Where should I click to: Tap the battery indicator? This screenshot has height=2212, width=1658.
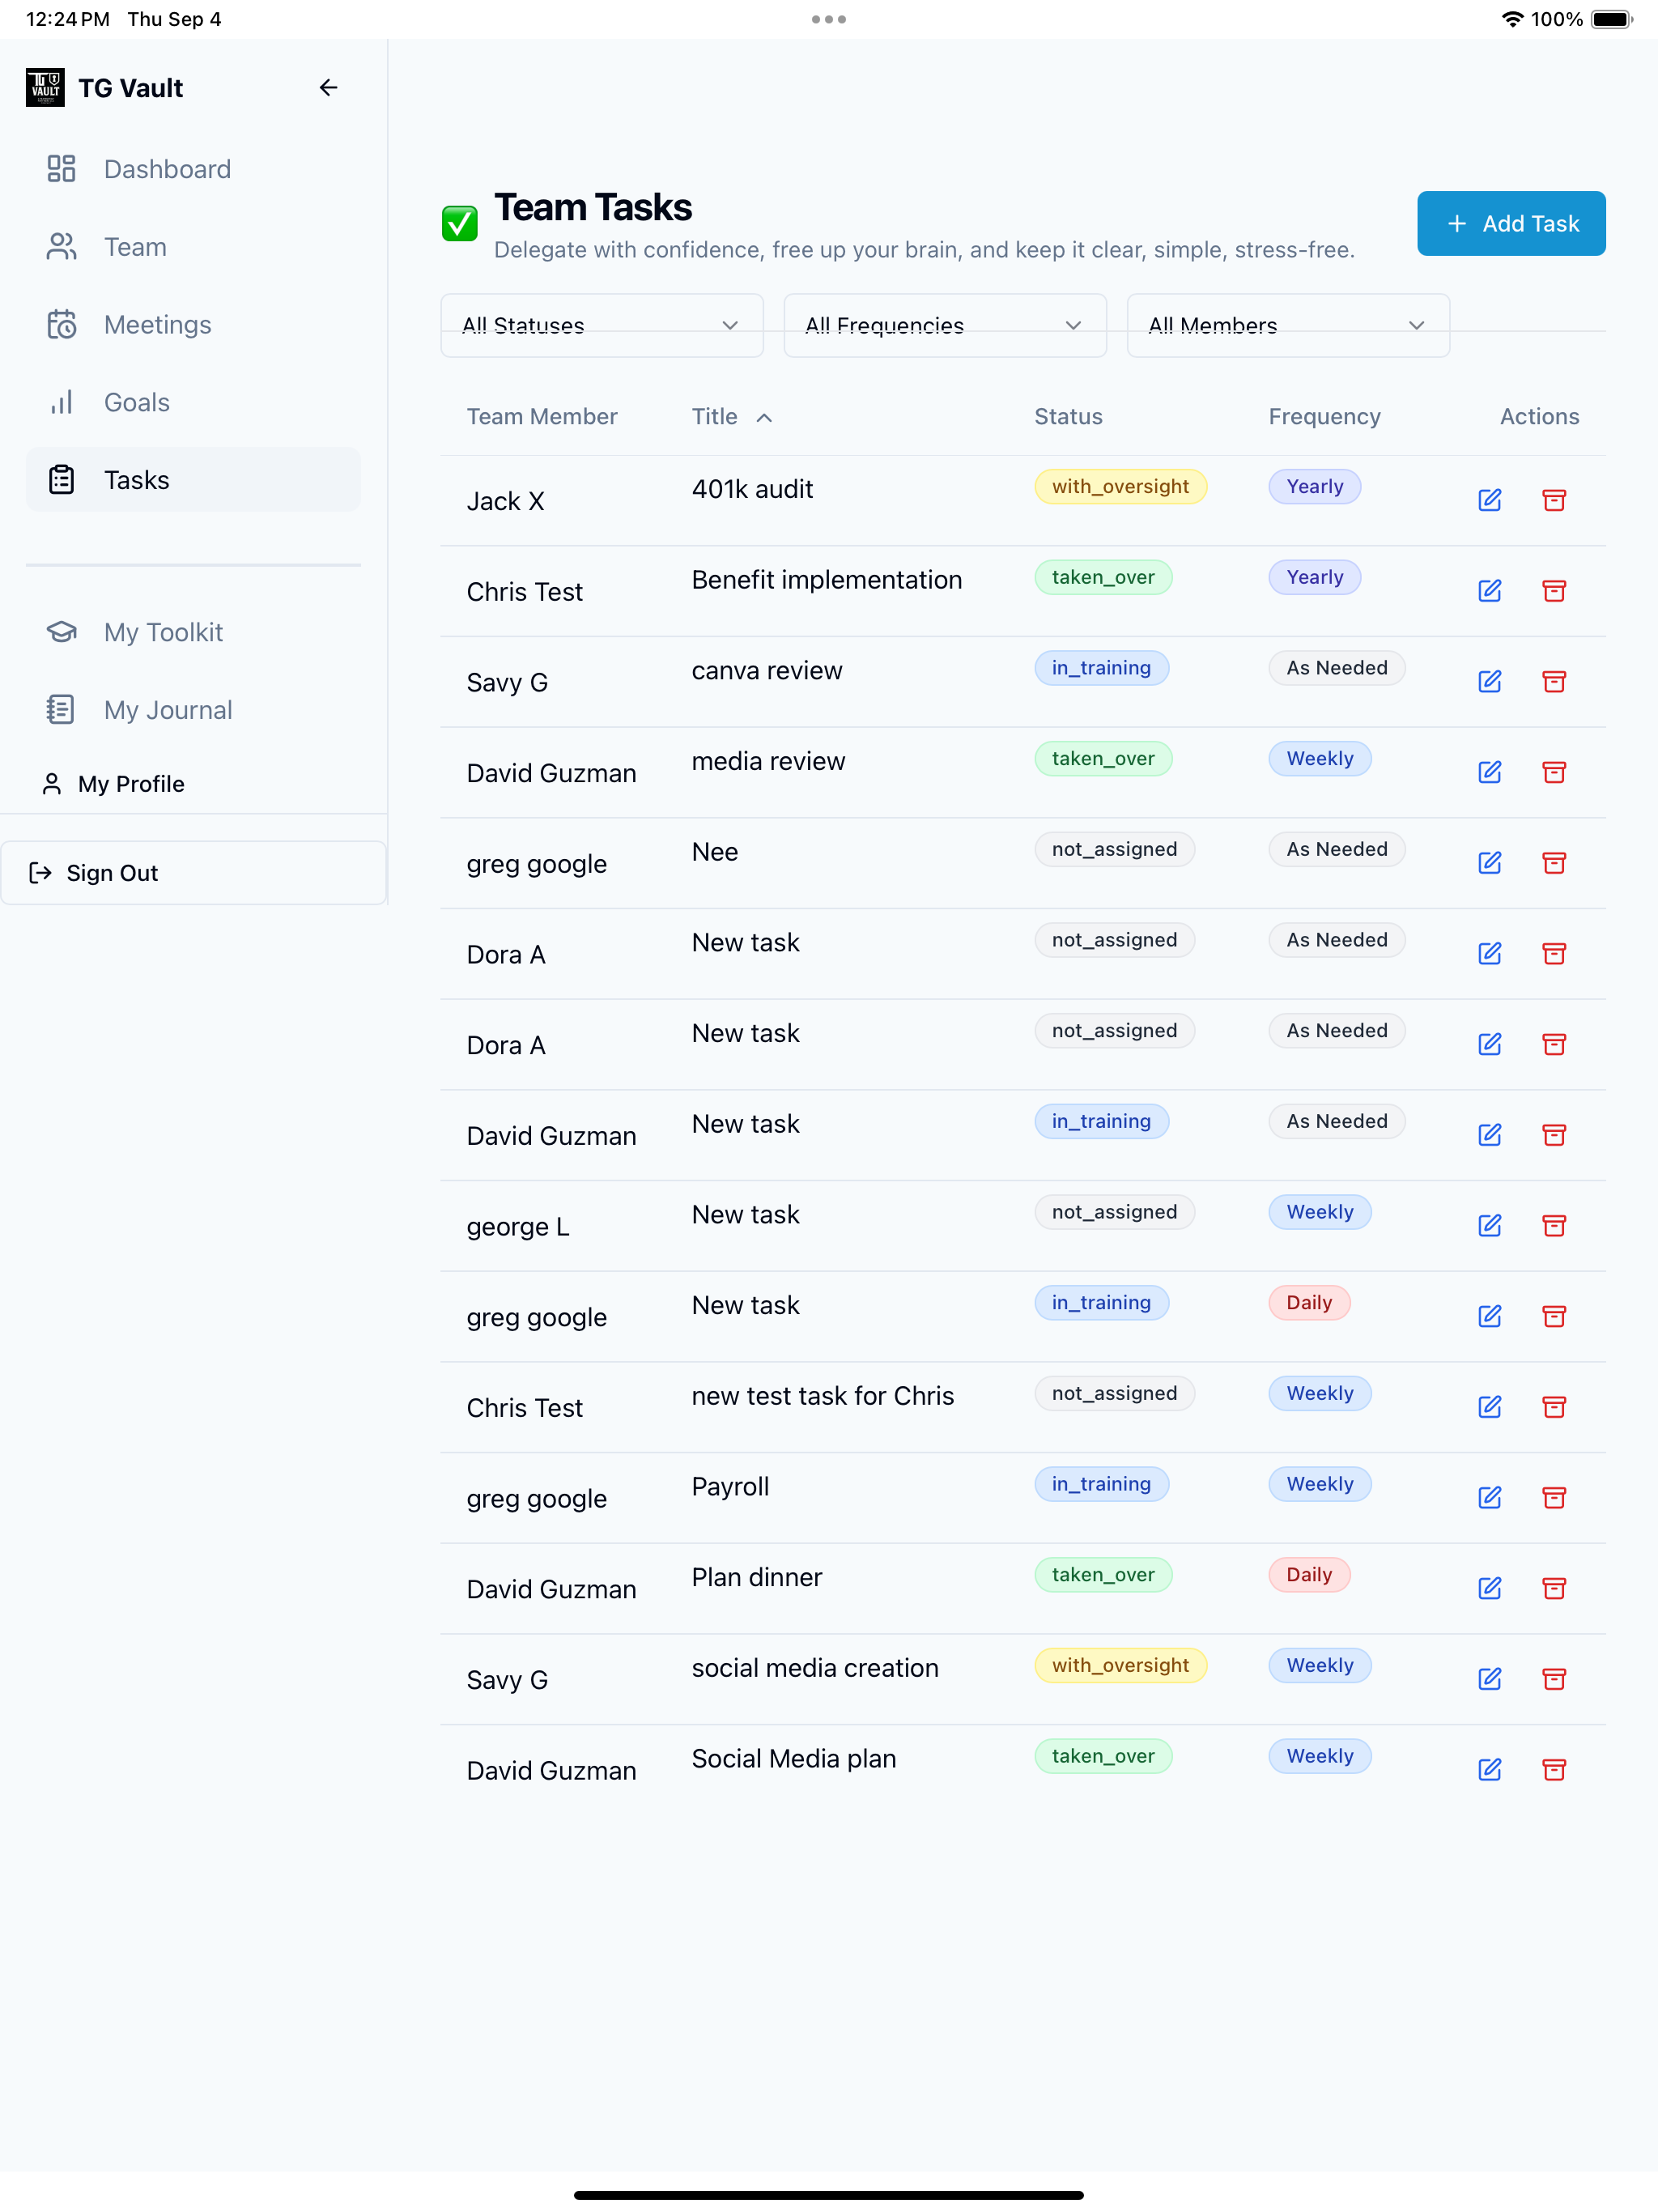point(1611,19)
